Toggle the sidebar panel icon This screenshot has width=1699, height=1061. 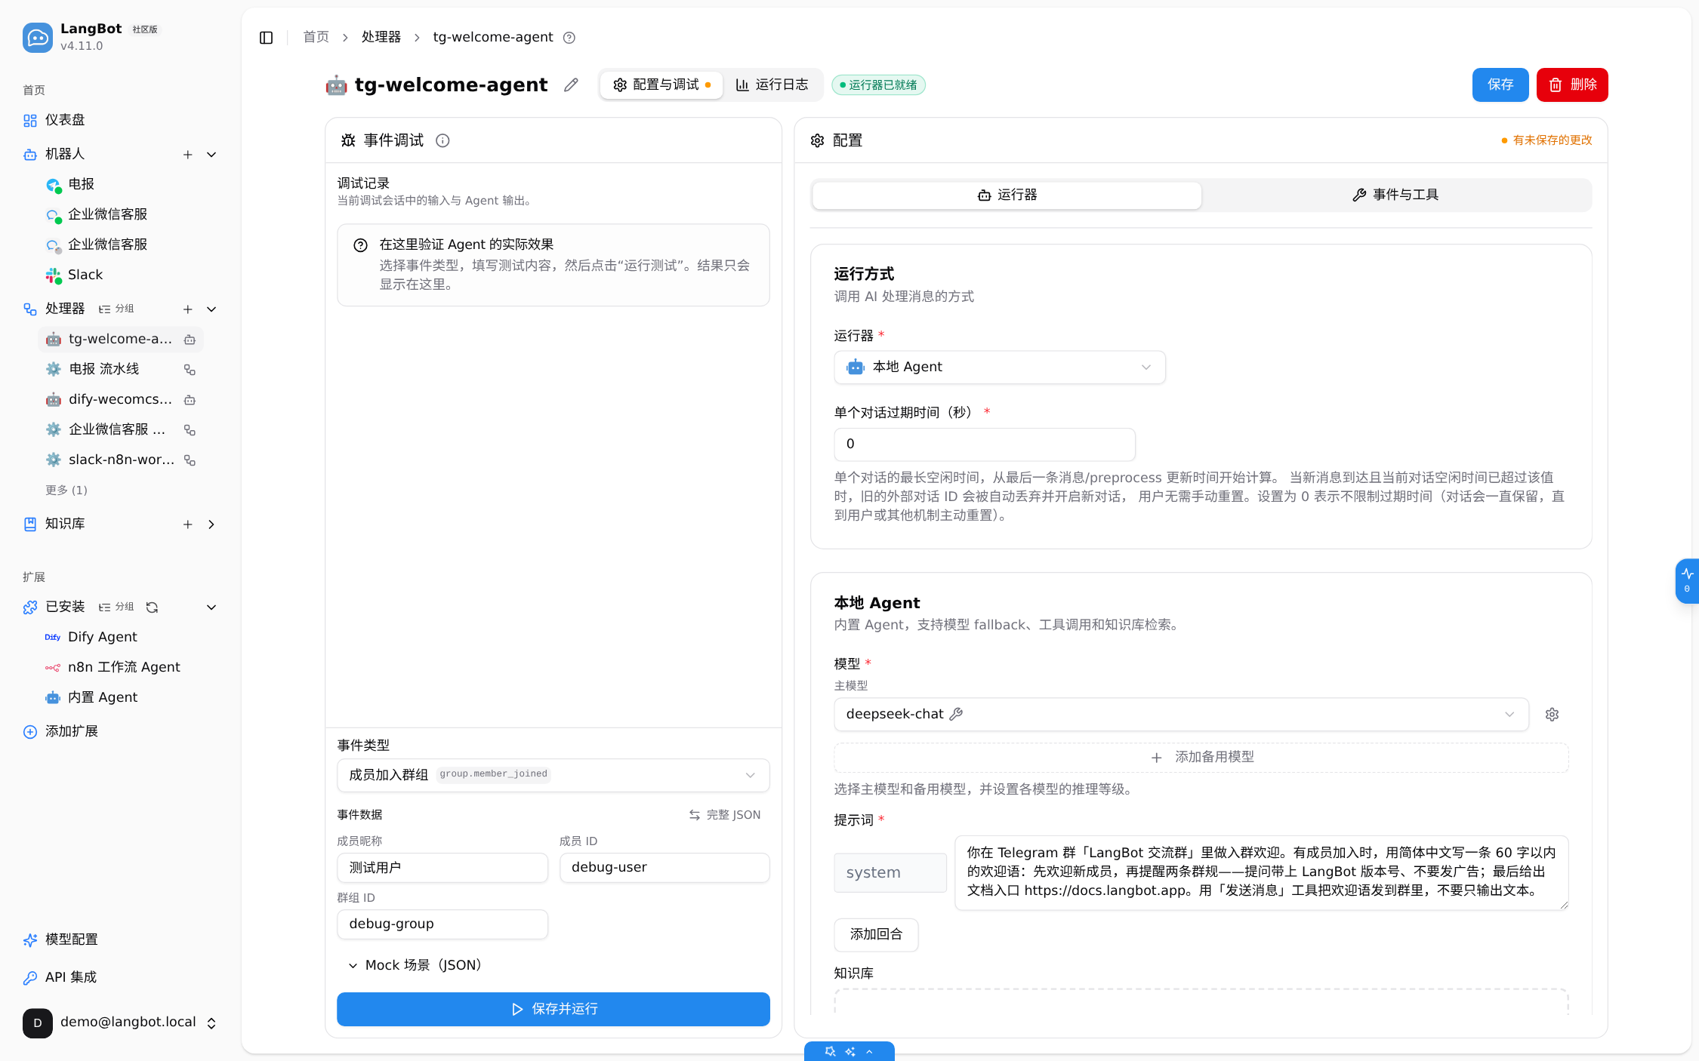click(x=266, y=38)
